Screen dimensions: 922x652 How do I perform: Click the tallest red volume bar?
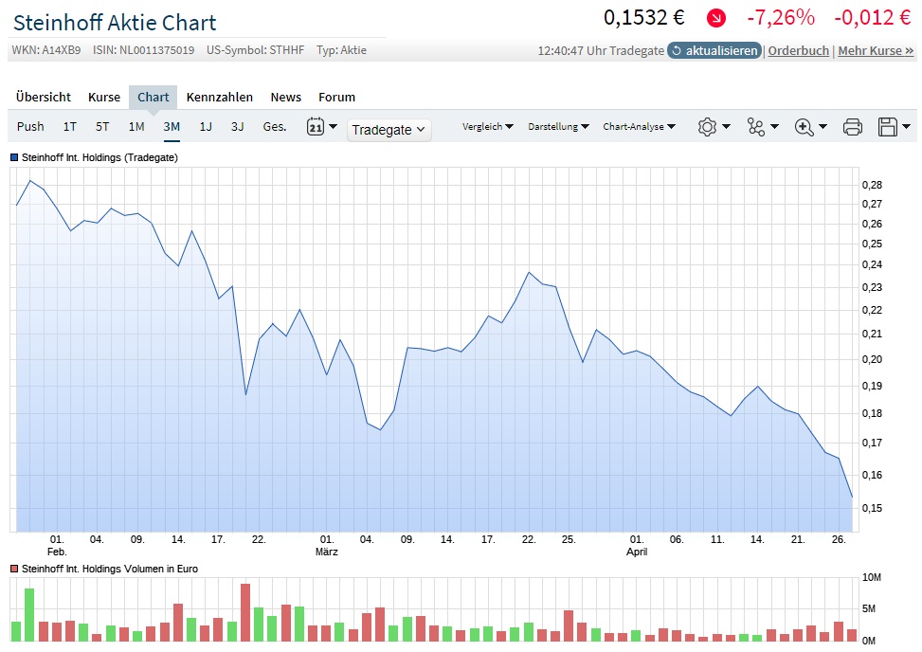tap(245, 612)
